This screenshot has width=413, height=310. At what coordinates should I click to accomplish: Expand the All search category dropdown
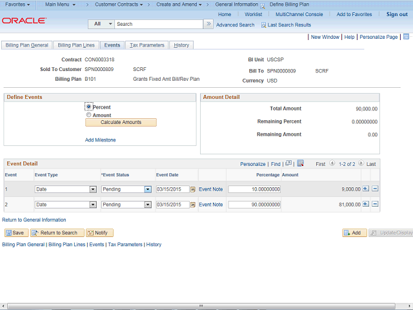click(x=110, y=24)
